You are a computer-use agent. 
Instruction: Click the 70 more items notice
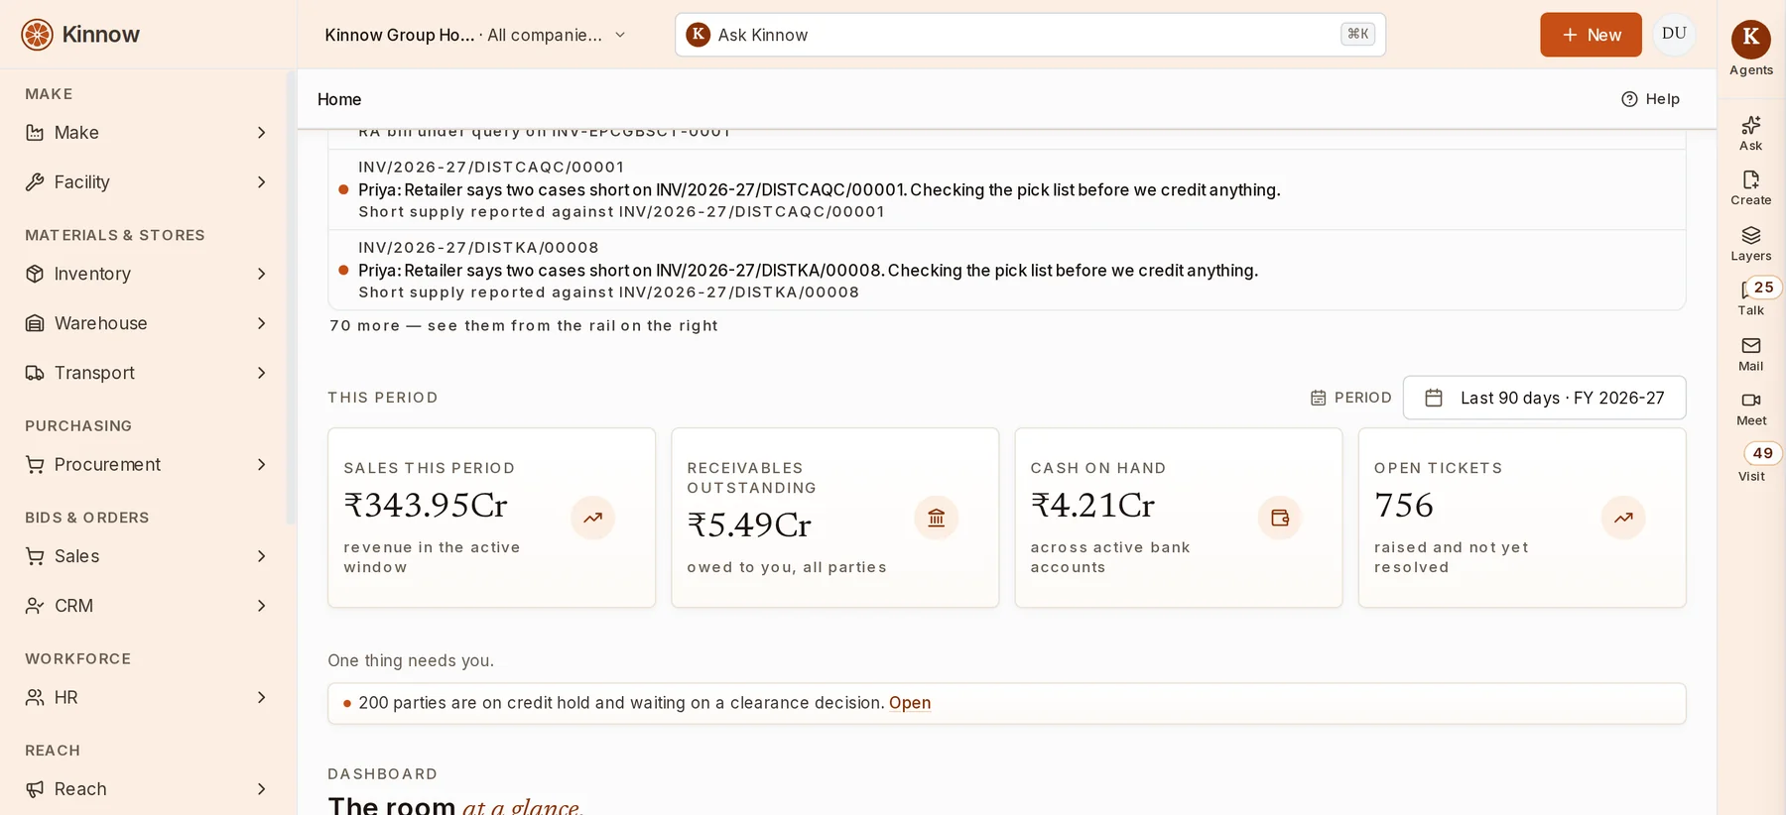tap(524, 326)
